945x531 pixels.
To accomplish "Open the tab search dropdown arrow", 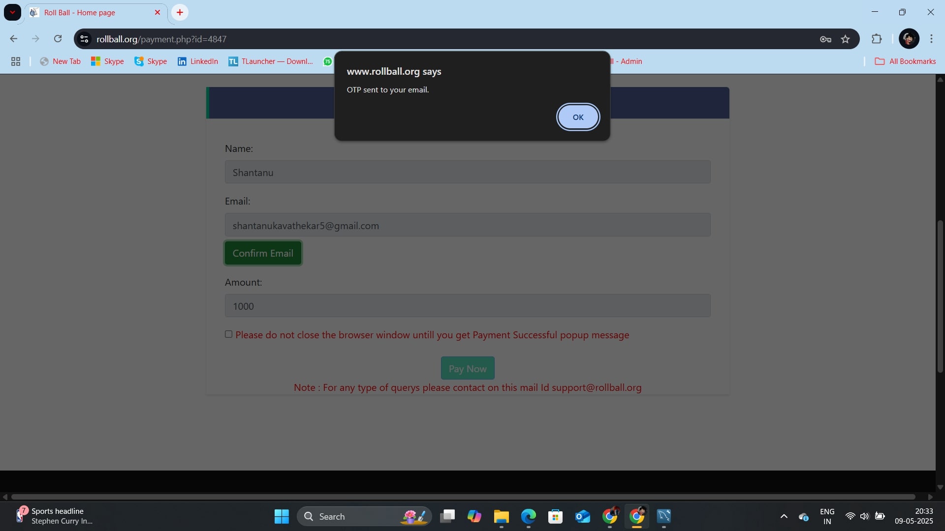I will point(12,12).
